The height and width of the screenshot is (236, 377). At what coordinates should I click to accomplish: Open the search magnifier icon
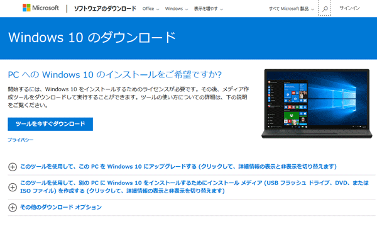click(x=325, y=9)
